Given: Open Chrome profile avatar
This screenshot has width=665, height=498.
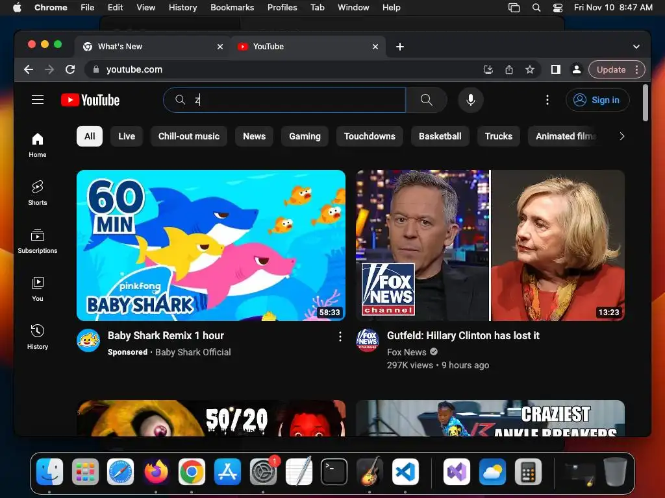Looking at the screenshot, I should (x=577, y=69).
